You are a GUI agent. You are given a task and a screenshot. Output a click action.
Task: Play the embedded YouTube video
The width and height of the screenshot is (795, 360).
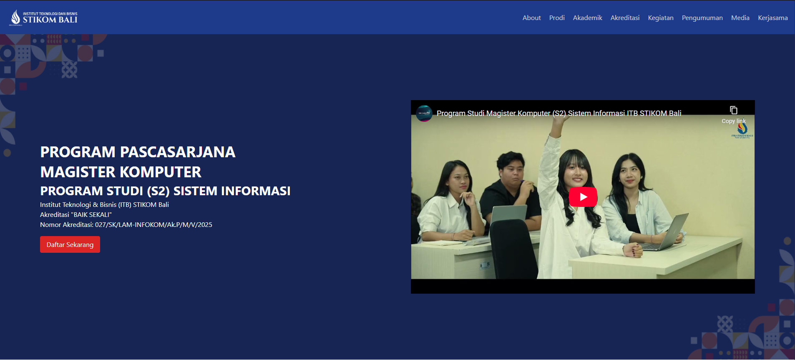pyautogui.click(x=583, y=197)
